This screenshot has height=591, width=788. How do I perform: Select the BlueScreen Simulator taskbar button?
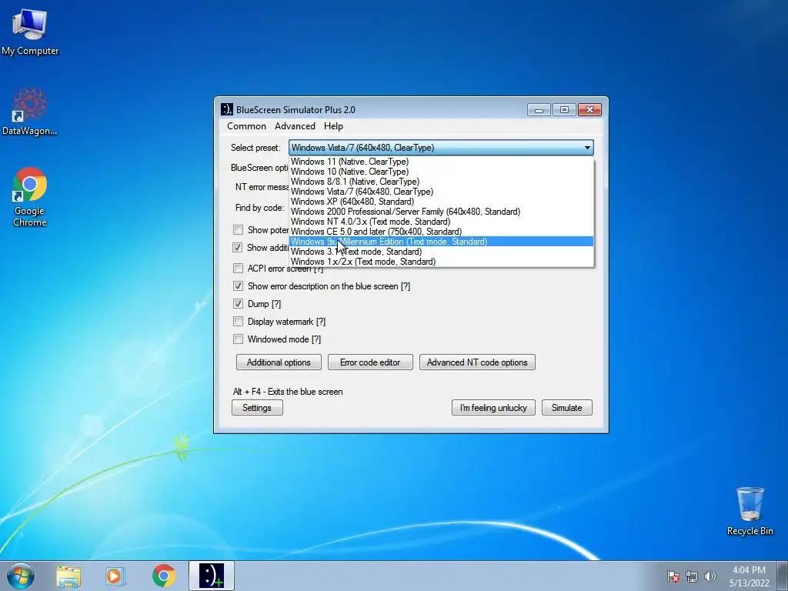click(x=212, y=576)
